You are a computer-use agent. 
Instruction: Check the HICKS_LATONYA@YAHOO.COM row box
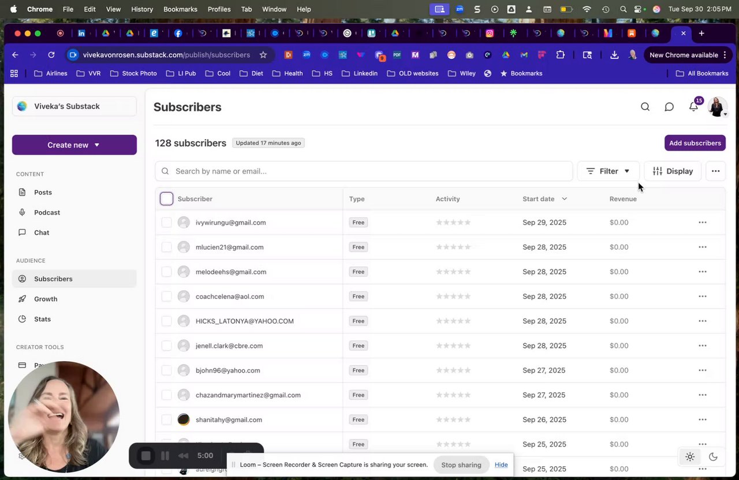click(166, 321)
